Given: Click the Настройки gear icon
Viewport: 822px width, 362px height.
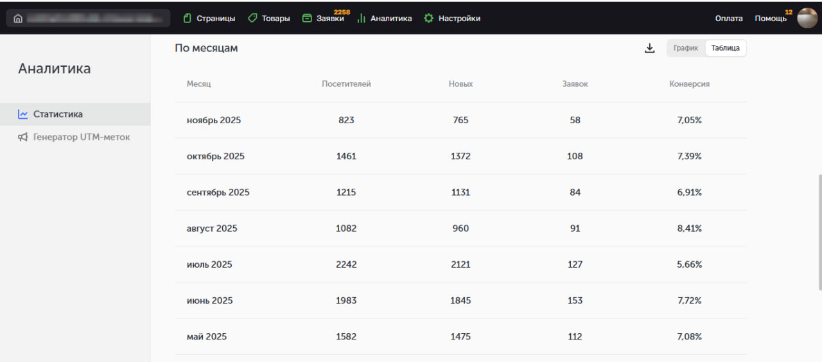Looking at the screenshot, I should tap(429, 19).
